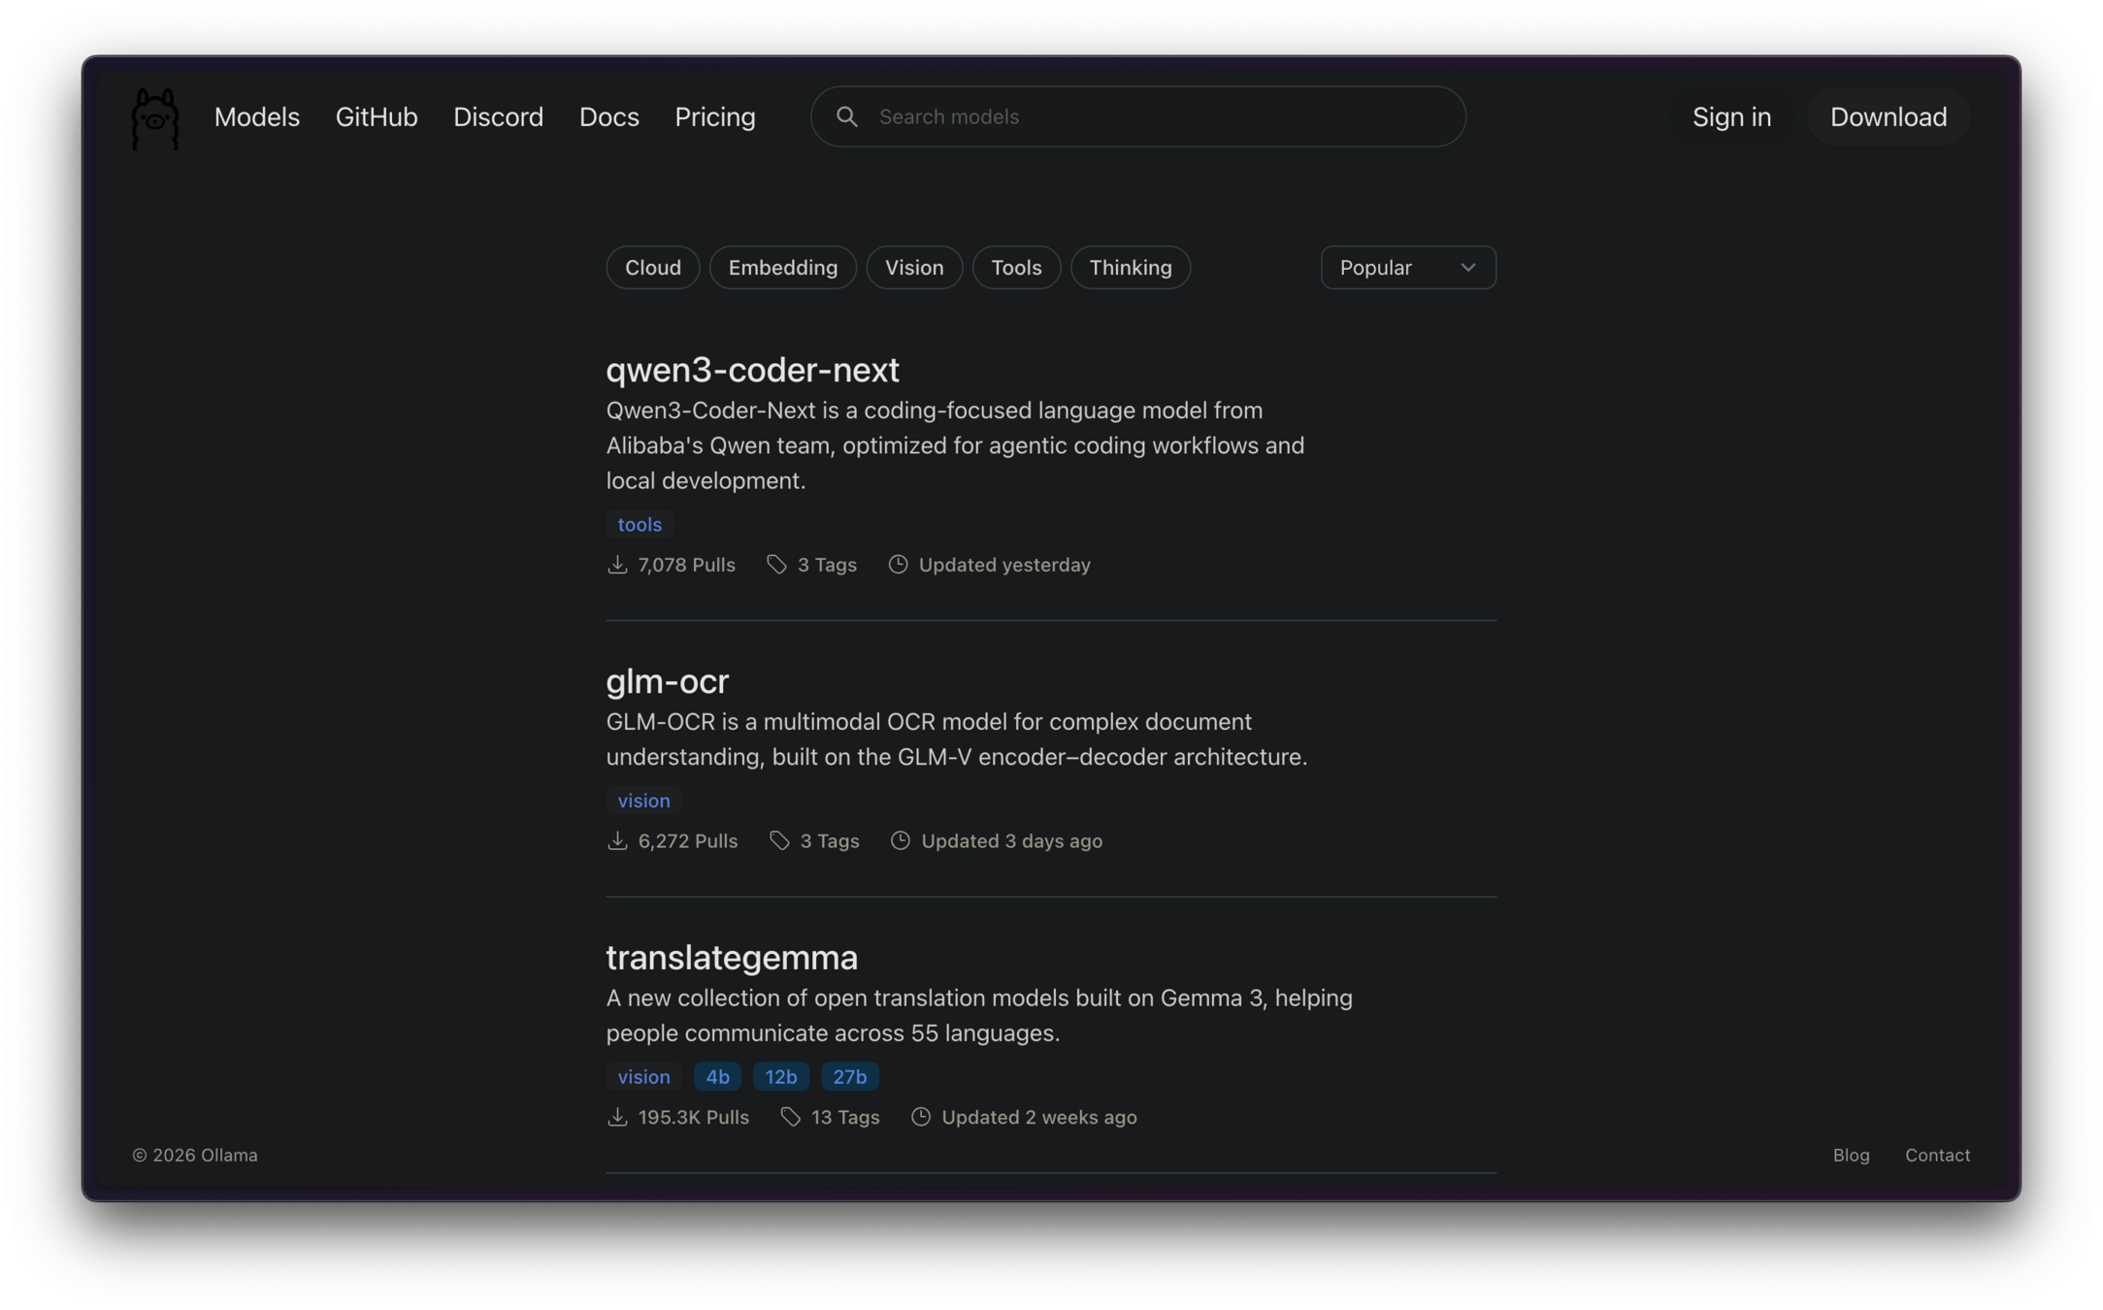Go to Pricing page
The width and height of the screenshot is (2103, 1310).
point(714,117)
